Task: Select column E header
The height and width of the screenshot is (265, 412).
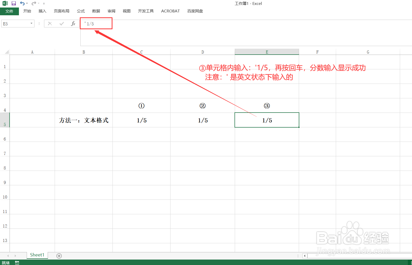Action: (267, 52)
